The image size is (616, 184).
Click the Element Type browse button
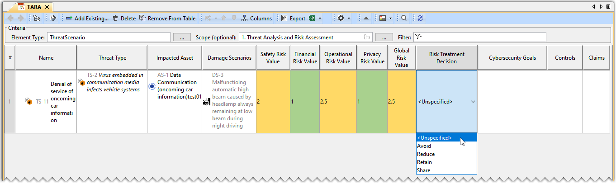point(182,38)
